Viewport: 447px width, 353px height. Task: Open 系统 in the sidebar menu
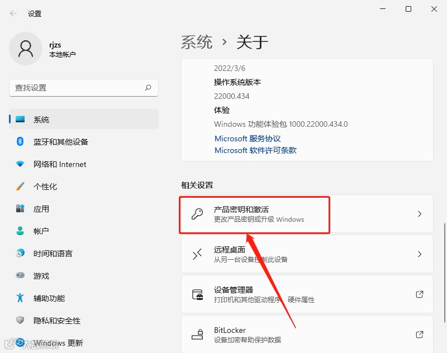(x=84, y=119)
